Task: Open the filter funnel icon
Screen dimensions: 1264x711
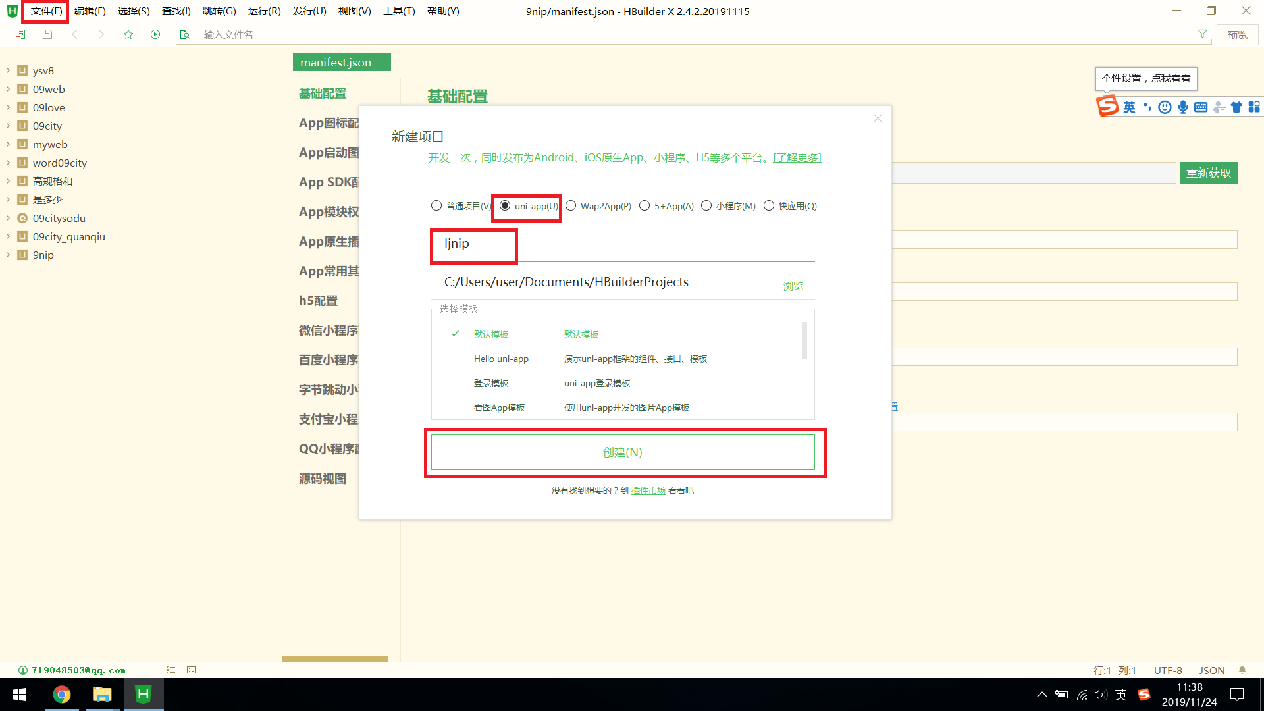Action: click(1202, 34)
